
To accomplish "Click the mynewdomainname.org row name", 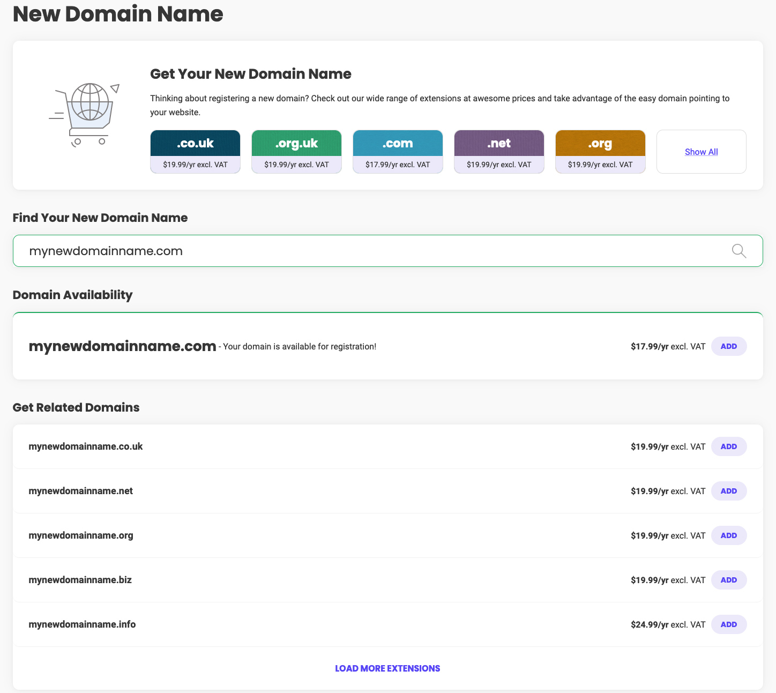I will (81, 535).
